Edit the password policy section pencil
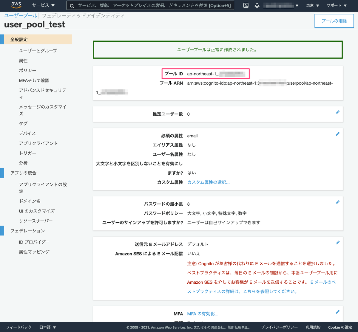This screenshot has width=358, height=332. pyautogui.click(x=337, y=202)
